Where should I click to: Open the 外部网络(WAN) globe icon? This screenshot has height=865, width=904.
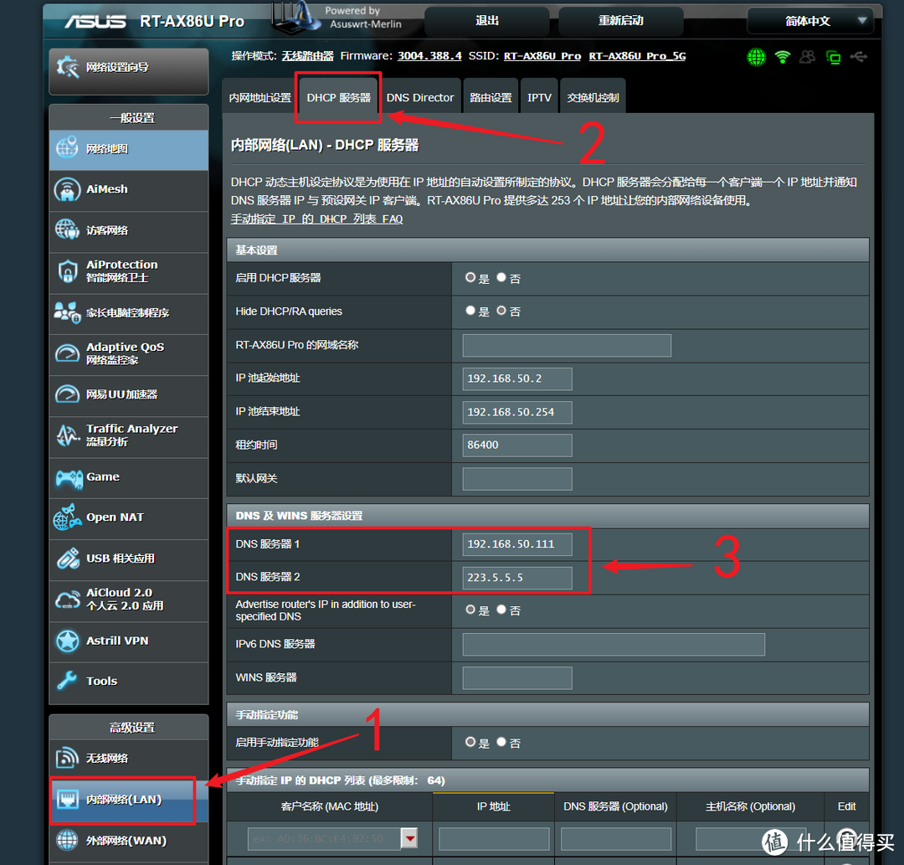click(x=67, y=840)
